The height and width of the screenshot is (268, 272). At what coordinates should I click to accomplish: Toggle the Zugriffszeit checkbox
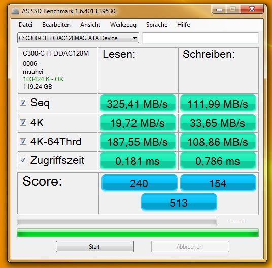coord(23,160)
